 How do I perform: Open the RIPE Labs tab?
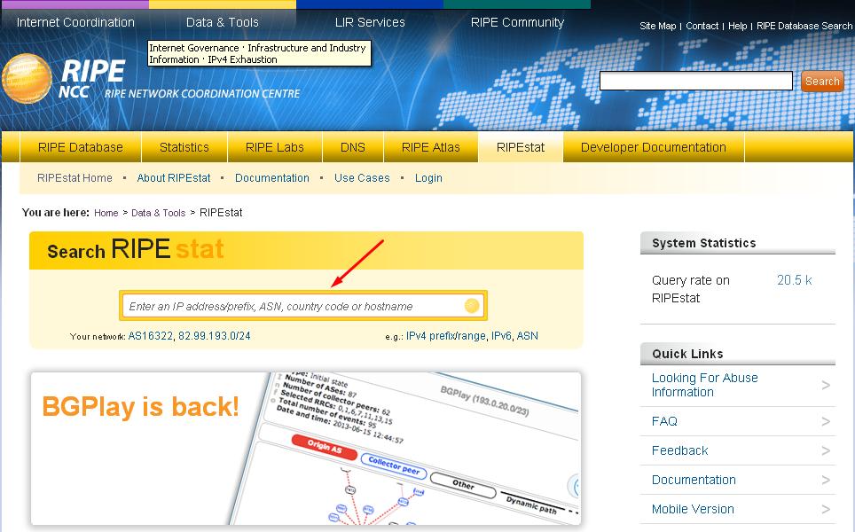(x=275, y=147)
